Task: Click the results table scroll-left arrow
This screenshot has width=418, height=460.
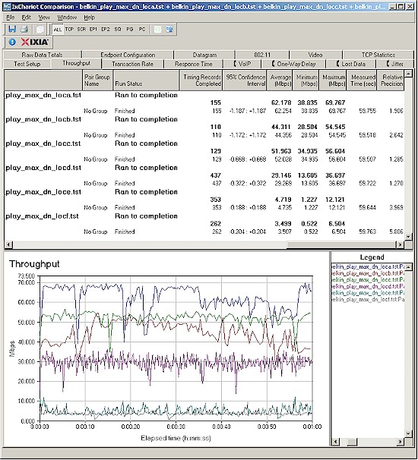Action: coord(8,244)
